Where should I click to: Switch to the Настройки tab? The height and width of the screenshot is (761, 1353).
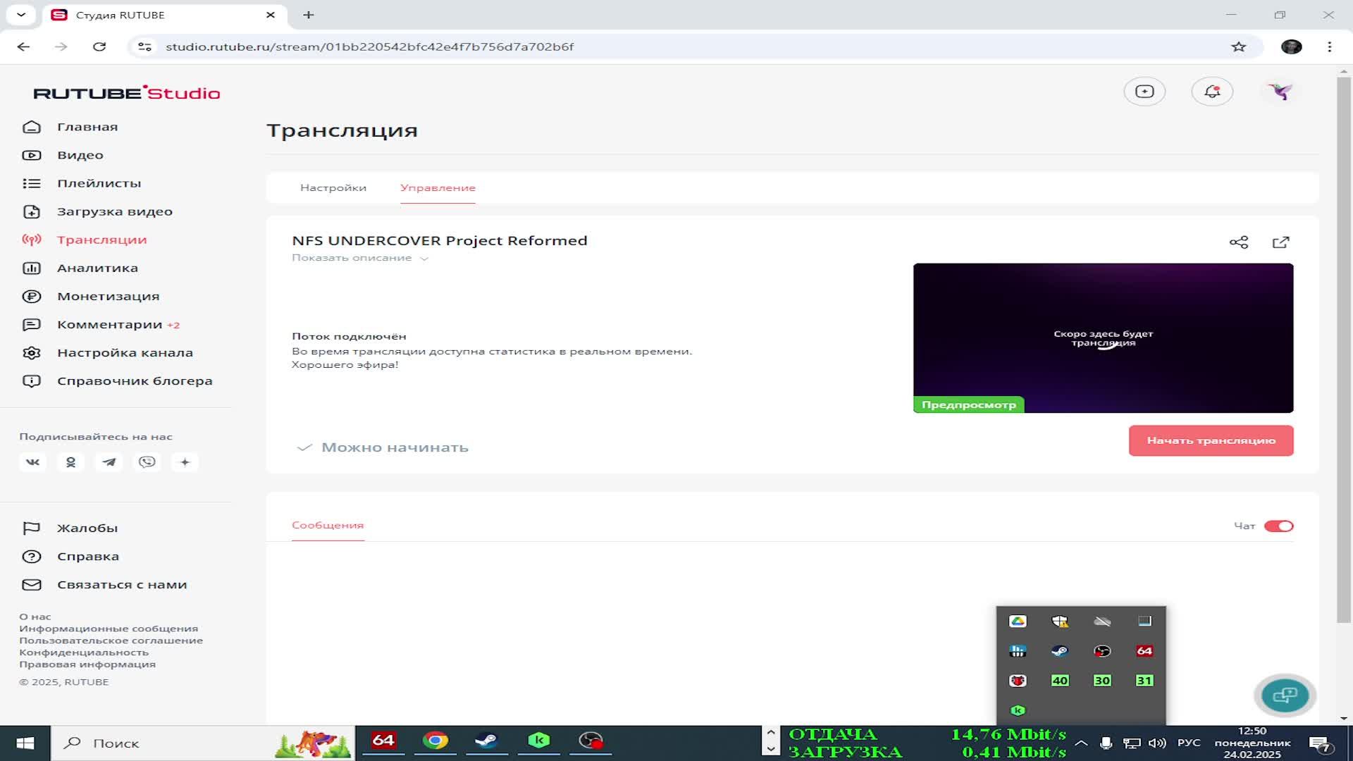333,187
